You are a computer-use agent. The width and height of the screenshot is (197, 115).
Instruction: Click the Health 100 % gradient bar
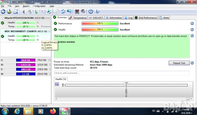tap(100, 29)
